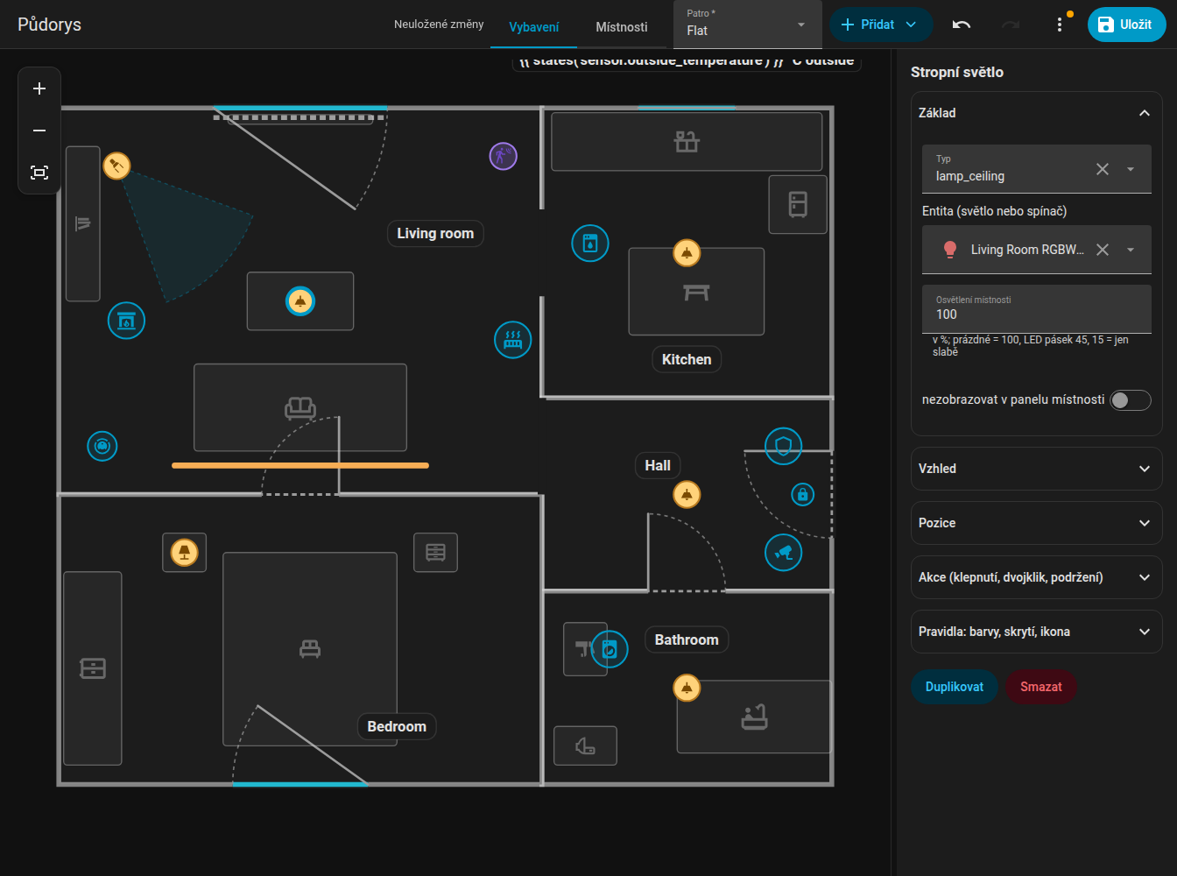Select the Hall room label
1177x876 pixels.
tap(658, 466)
